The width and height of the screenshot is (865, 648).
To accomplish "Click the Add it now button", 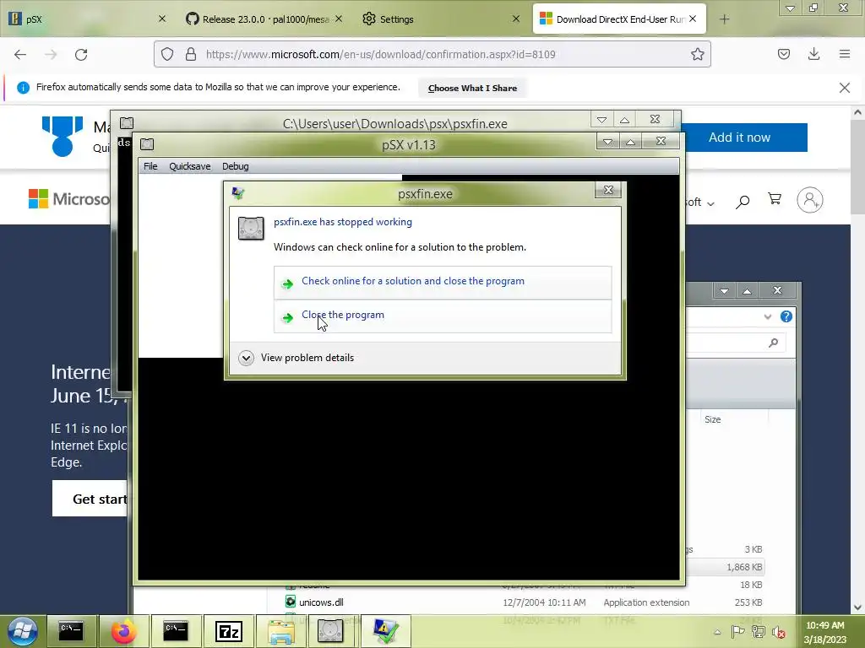I will 739,138.
